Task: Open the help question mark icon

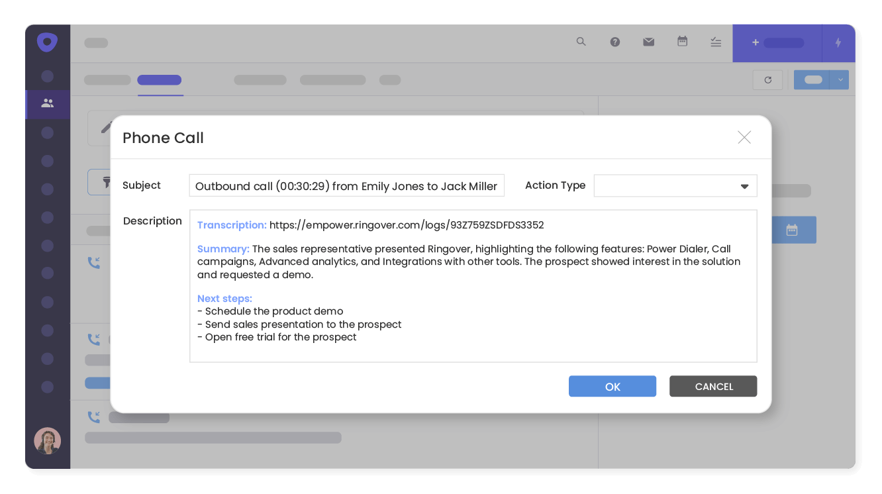Action: (x=615, y=42)
